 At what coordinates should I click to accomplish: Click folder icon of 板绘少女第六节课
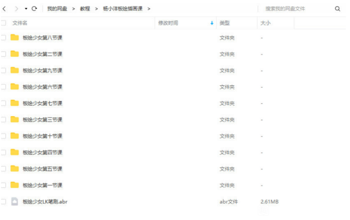coord(14,86)
